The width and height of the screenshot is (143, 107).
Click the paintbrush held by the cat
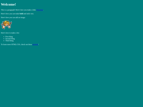pyautogui.click(x=11, y=24)
